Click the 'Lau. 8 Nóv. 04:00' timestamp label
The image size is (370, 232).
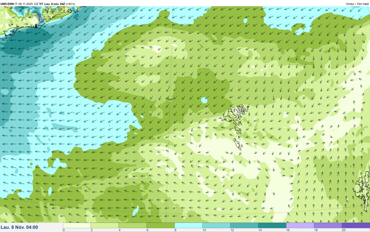point(19,227)
